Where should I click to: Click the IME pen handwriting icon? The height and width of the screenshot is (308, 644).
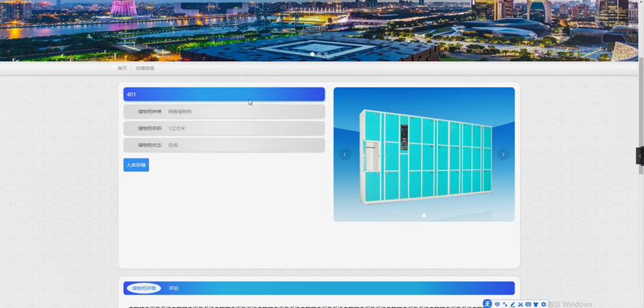tap(512, 304)
